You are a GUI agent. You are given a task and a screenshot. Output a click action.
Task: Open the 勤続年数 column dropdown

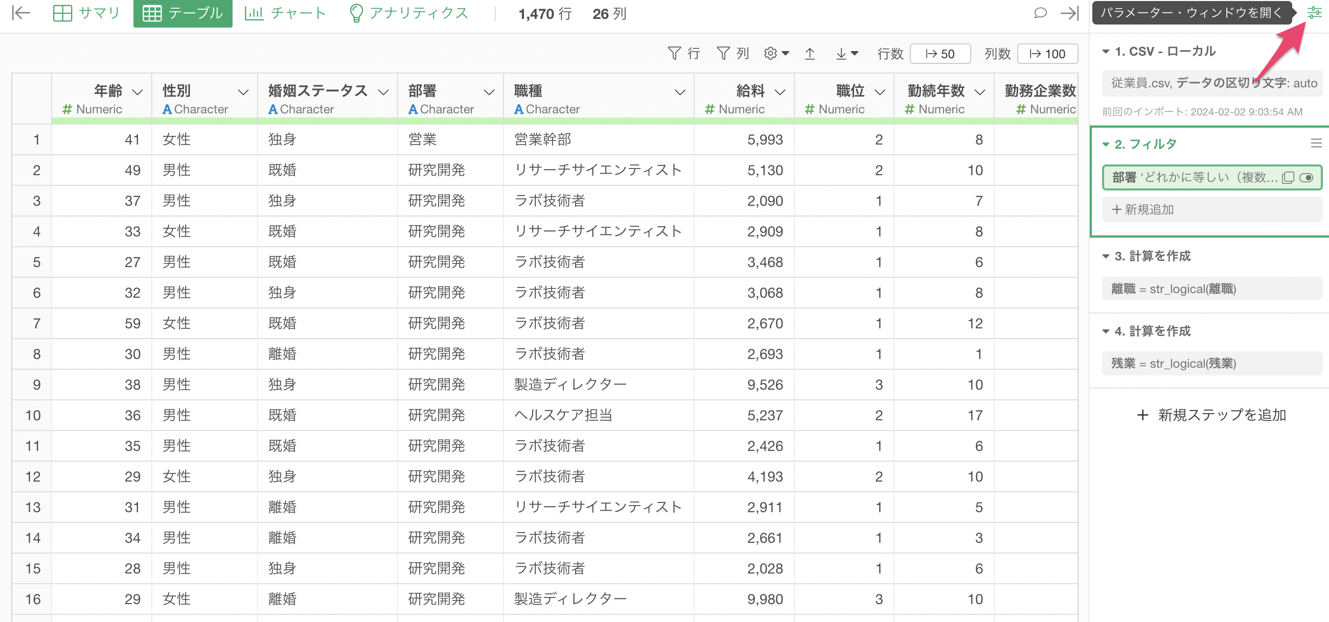tap(980, 92)
